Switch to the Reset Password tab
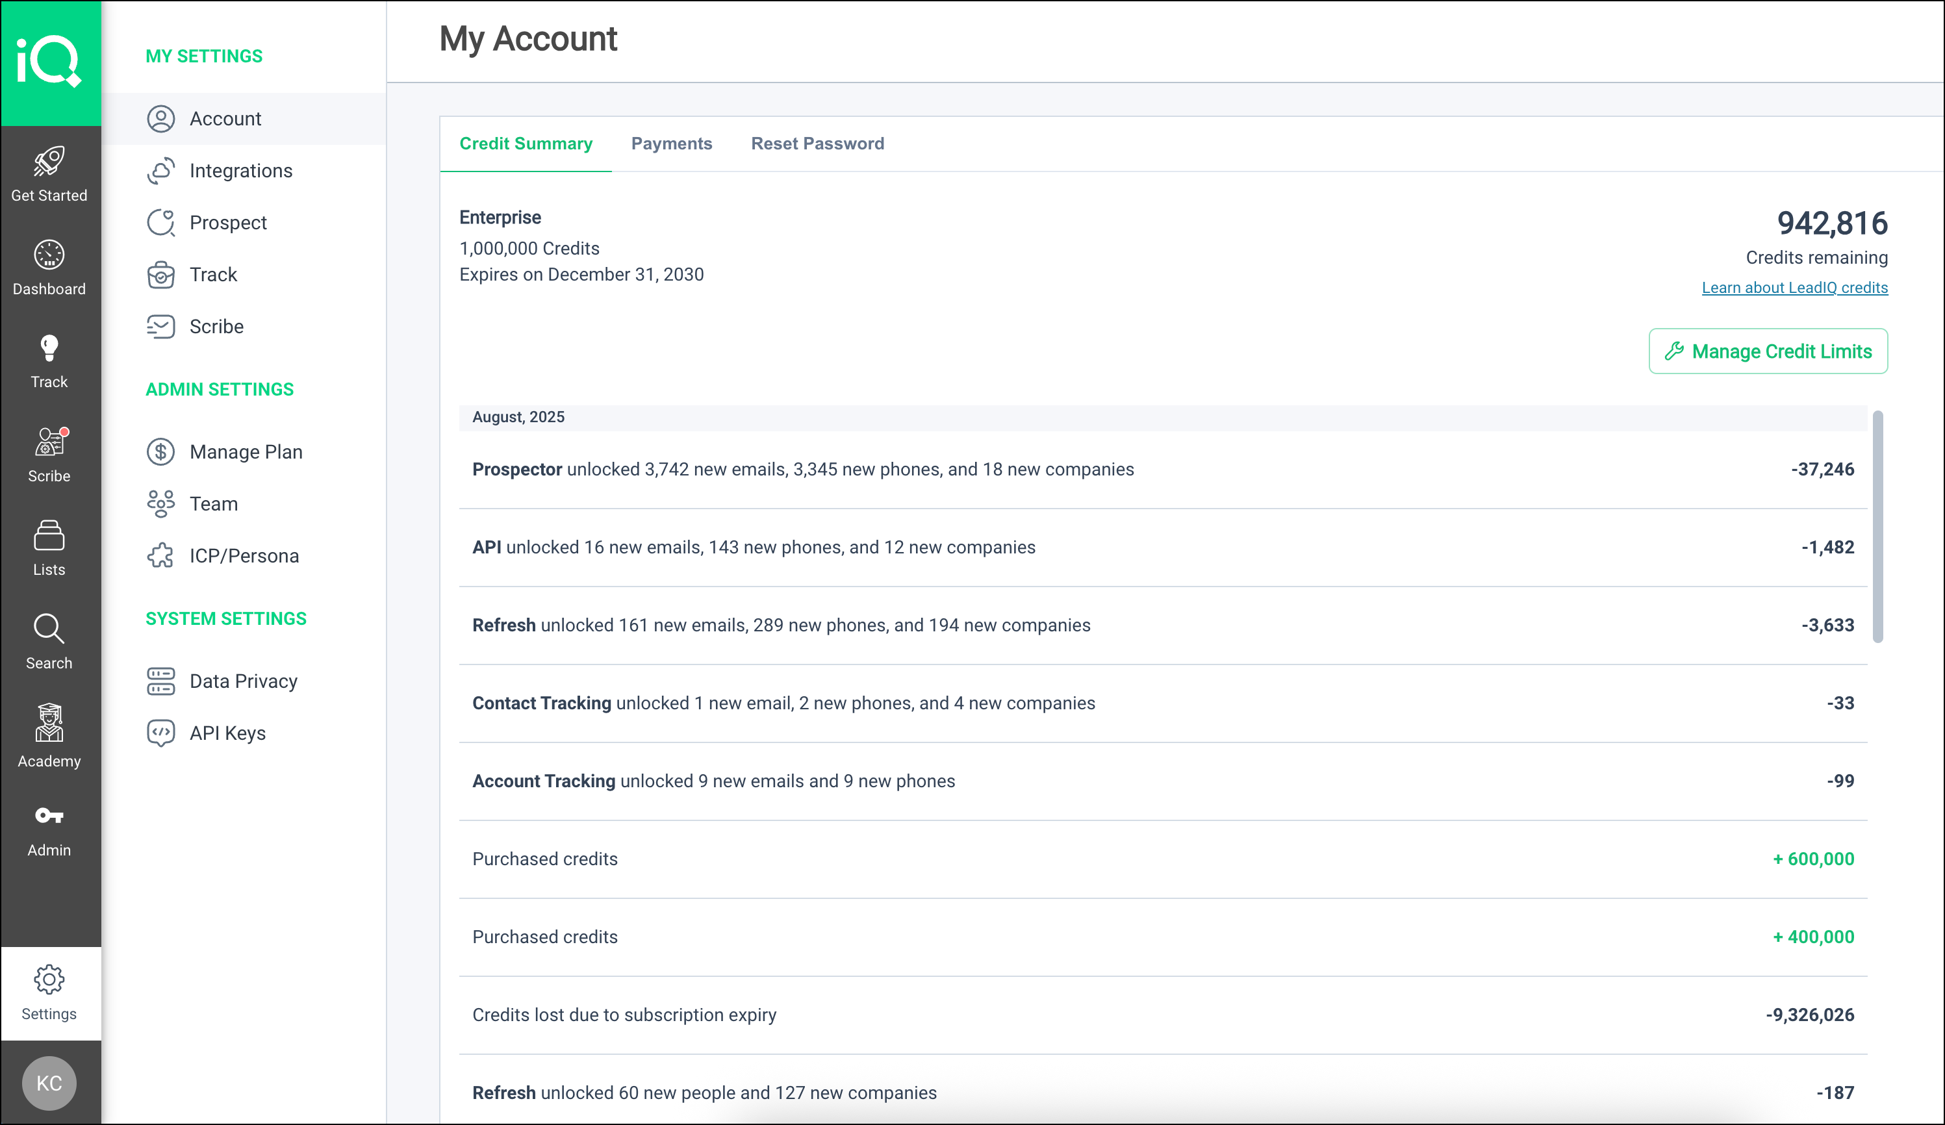1945x1125 pixels. pyautogui.click(x=817, y=144)
